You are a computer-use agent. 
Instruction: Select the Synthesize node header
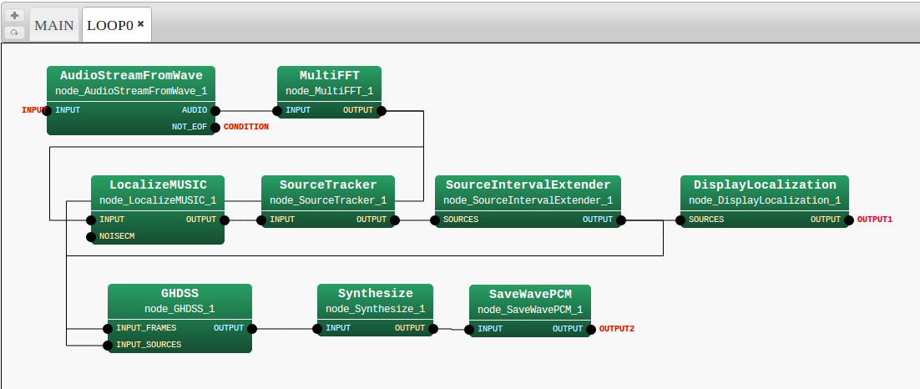coord(375,293)
